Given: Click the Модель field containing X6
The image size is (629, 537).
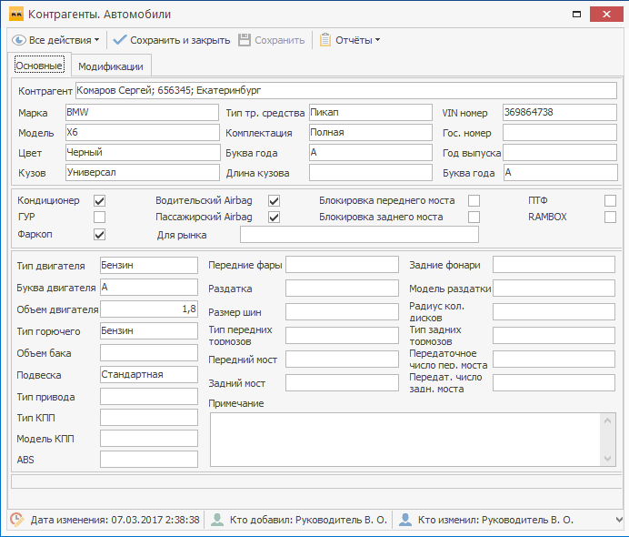Looking at the screenshot, I should point(143,133).
